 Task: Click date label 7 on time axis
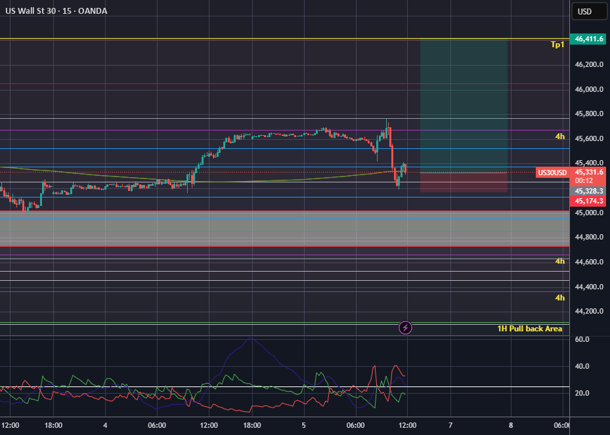coord(450,425)
